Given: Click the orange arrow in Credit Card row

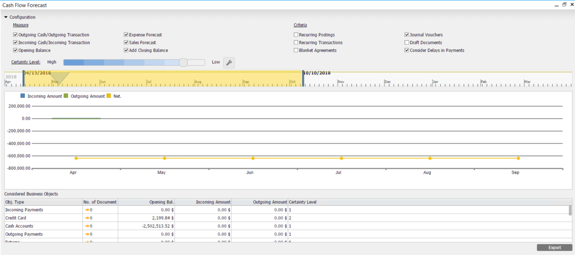Looking at the screenshot, I should pos(87,218).
